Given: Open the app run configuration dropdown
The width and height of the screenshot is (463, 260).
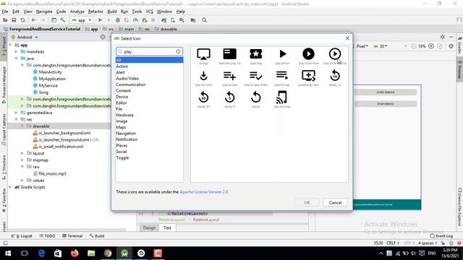Looking at the screenshot, I should pyautogui.click(x=82, y=20).
